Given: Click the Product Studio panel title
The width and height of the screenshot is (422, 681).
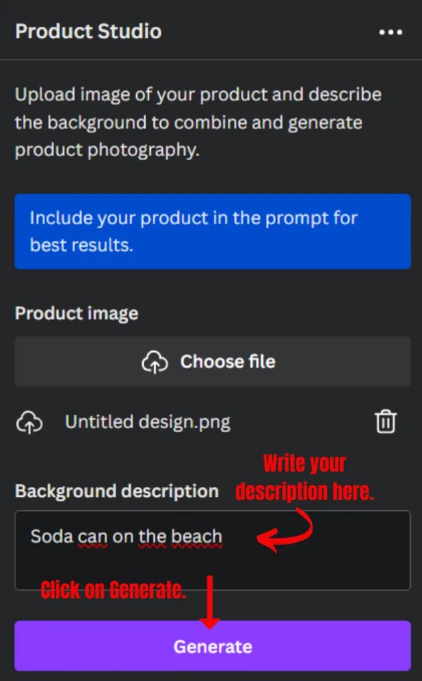Looking at the screenshot, I should [x=88, y=31].
